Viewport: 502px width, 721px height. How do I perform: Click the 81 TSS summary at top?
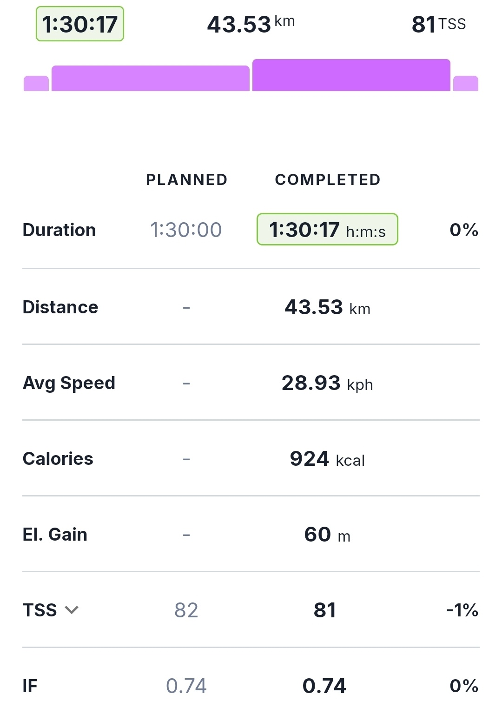(438, 24)
